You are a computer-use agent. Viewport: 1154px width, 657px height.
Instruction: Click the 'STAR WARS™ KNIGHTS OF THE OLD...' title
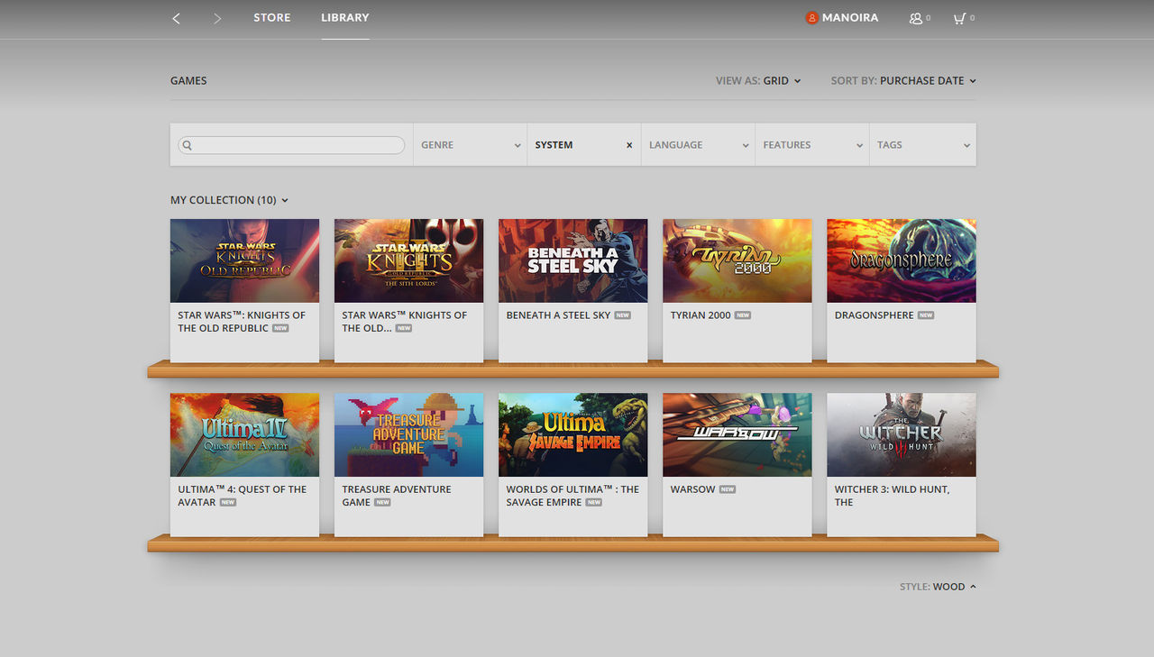tap(404, 322)
